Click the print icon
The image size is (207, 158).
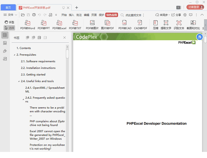[x=34, y=15]
